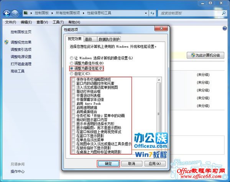Click 调整索引选项 link

pyautogui.click(x=21, y=50)
